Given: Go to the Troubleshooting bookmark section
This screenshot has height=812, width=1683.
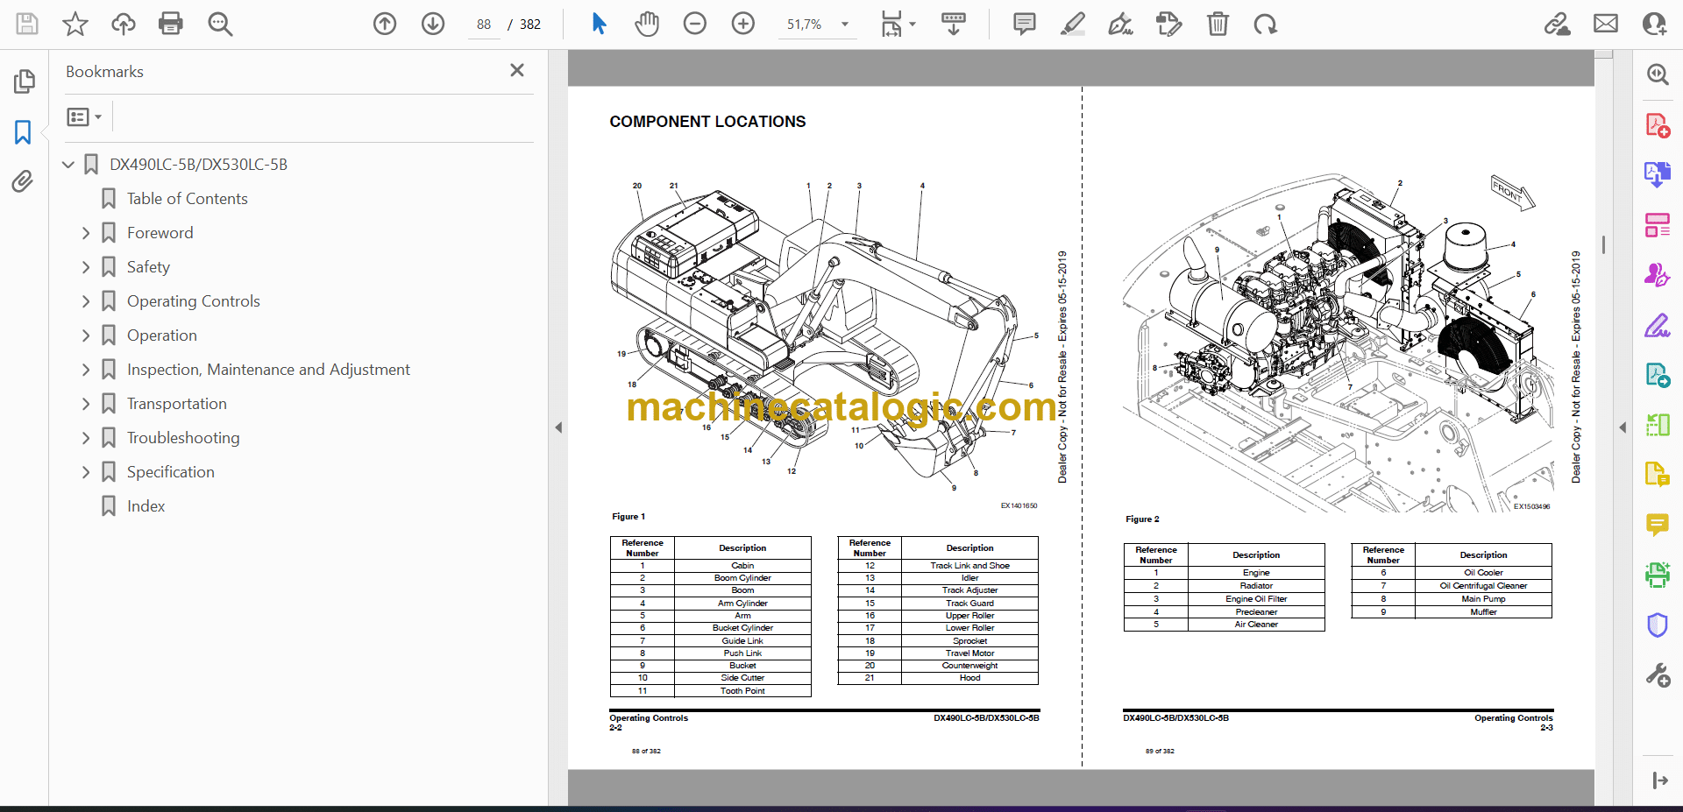Looking at the screenshot, I should (x=183, y=438).
